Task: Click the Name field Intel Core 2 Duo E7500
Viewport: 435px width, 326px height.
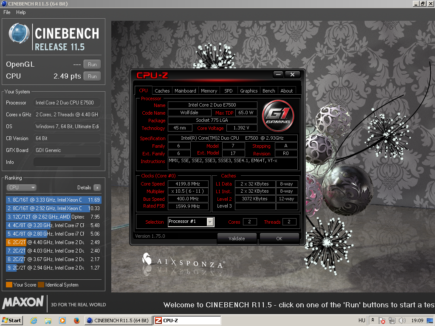Action: coord(212,105)
